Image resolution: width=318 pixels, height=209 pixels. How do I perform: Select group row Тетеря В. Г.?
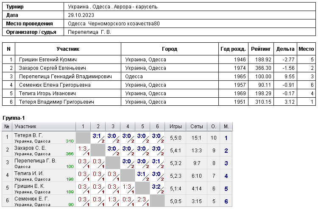(117, 138)
